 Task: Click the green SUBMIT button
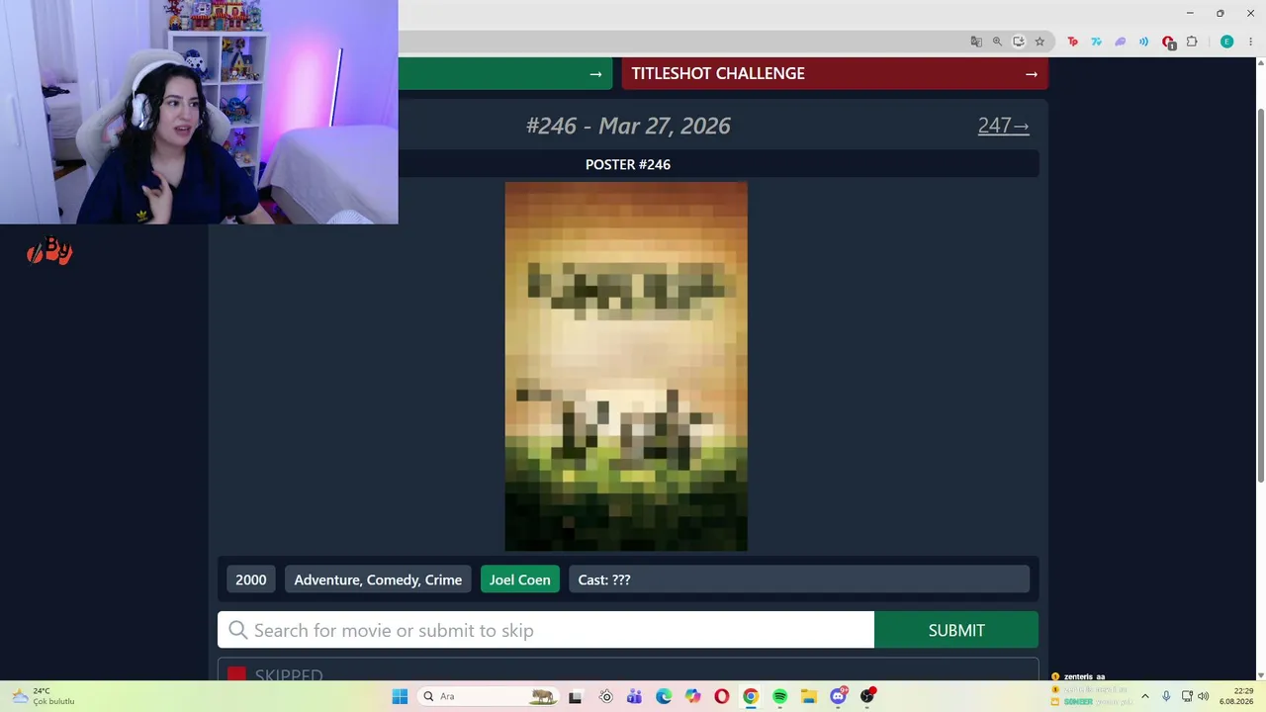point(956,630)
